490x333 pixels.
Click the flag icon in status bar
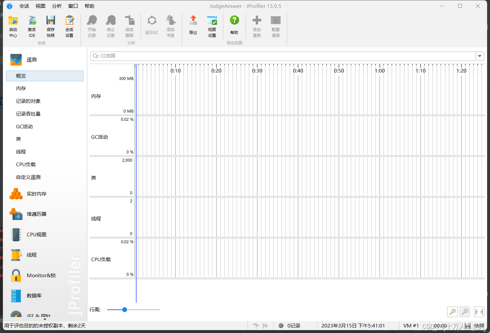[x=265, y=325]
